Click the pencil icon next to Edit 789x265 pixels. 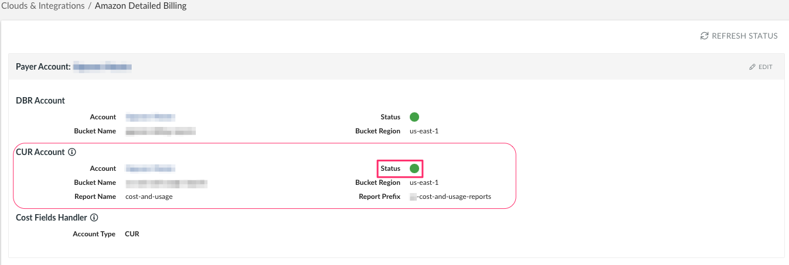753,67
